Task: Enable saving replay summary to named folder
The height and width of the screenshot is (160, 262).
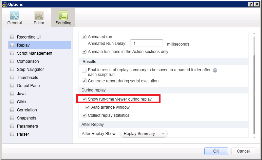Action: [84, 70]
